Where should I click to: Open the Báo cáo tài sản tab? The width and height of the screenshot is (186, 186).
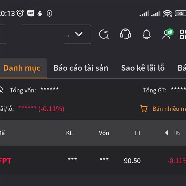point(81,68)
